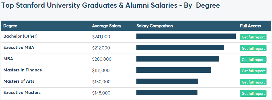The height and width of the screenshot is (100, 272).
Task: Click the Full Access column header
Action: pos(251,26)
